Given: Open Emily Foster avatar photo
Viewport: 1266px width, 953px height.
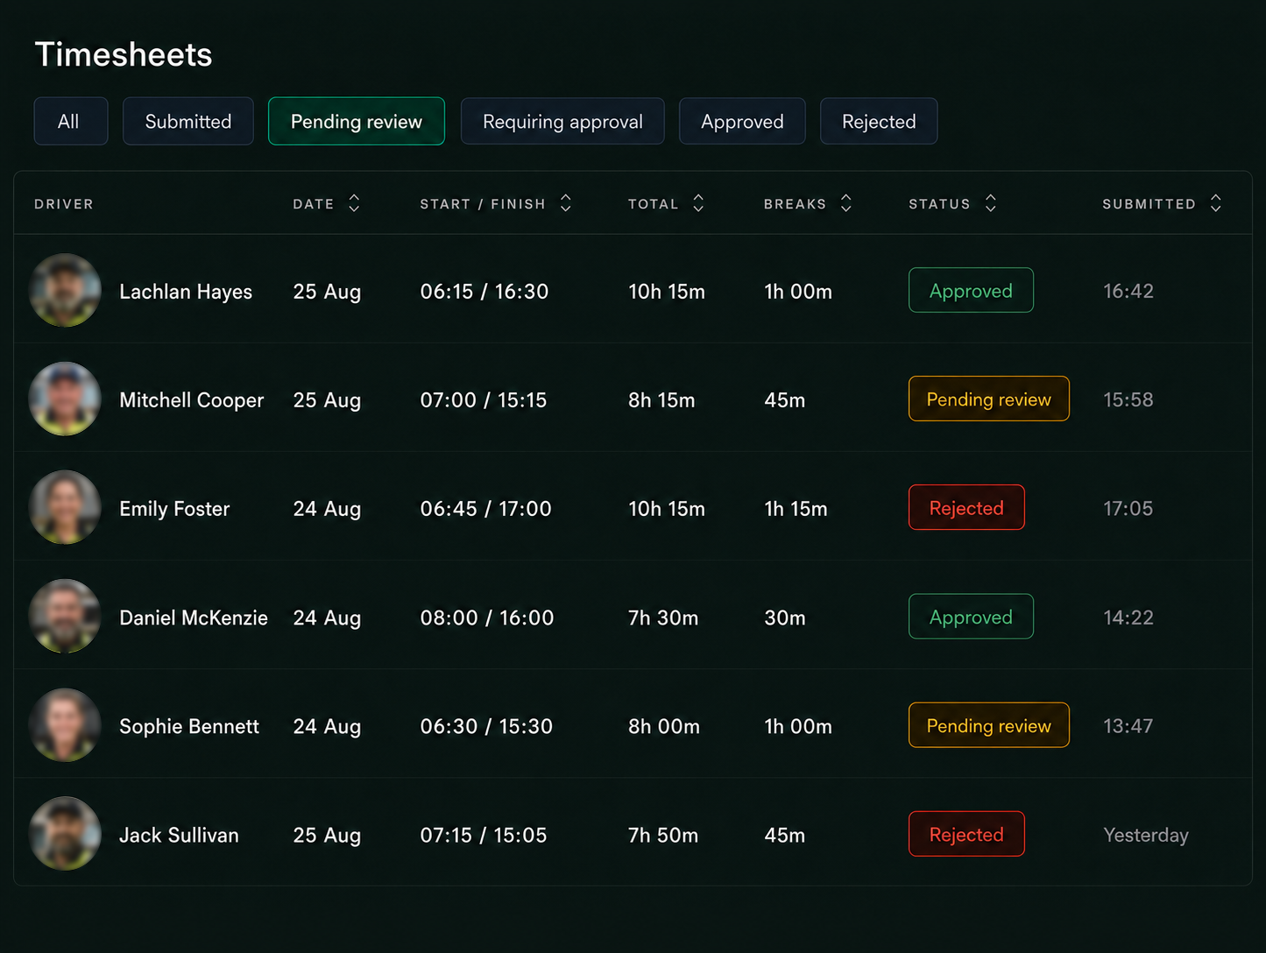Looking at the screenshot, I should pyautogui.click(x=65, y=508).
